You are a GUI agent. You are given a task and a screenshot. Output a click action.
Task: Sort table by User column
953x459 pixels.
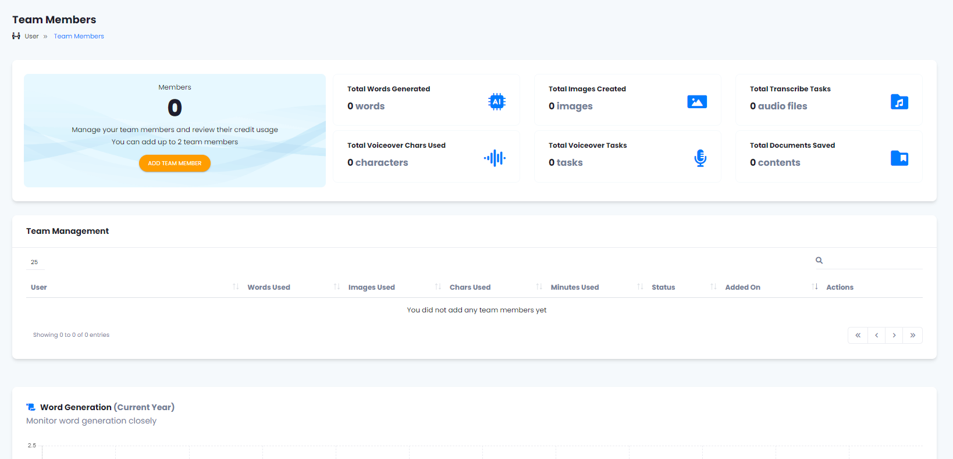[39, 287]
